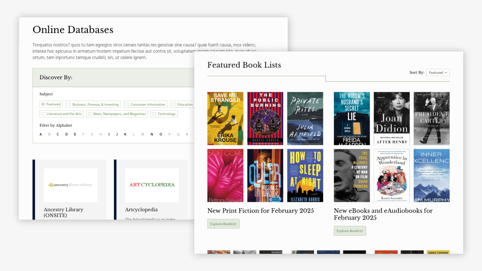Click the Ancestry Library Edition logo
Viewport: 482px width, 271px height.
click(x=70, y=185)
